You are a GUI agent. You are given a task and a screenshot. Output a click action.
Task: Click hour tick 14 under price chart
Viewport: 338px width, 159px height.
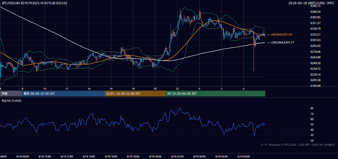tap(89, 89)
